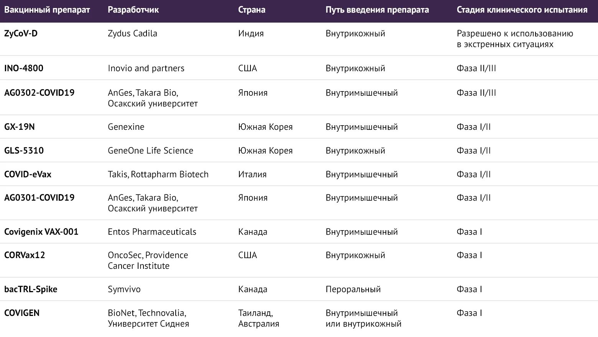Select the GLS-5310 vaccine name
Screen dimensions: 598x337
click(24, 151)
